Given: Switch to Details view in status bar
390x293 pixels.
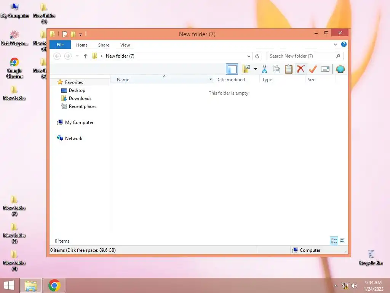Looking at the screenshot, I should 334,241.
